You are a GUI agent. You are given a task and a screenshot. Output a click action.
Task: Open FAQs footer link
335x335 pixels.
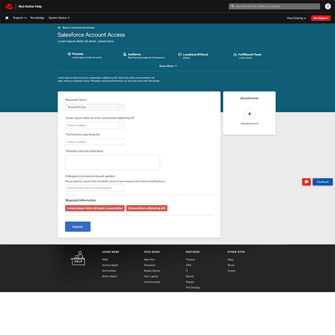point(105,260)
